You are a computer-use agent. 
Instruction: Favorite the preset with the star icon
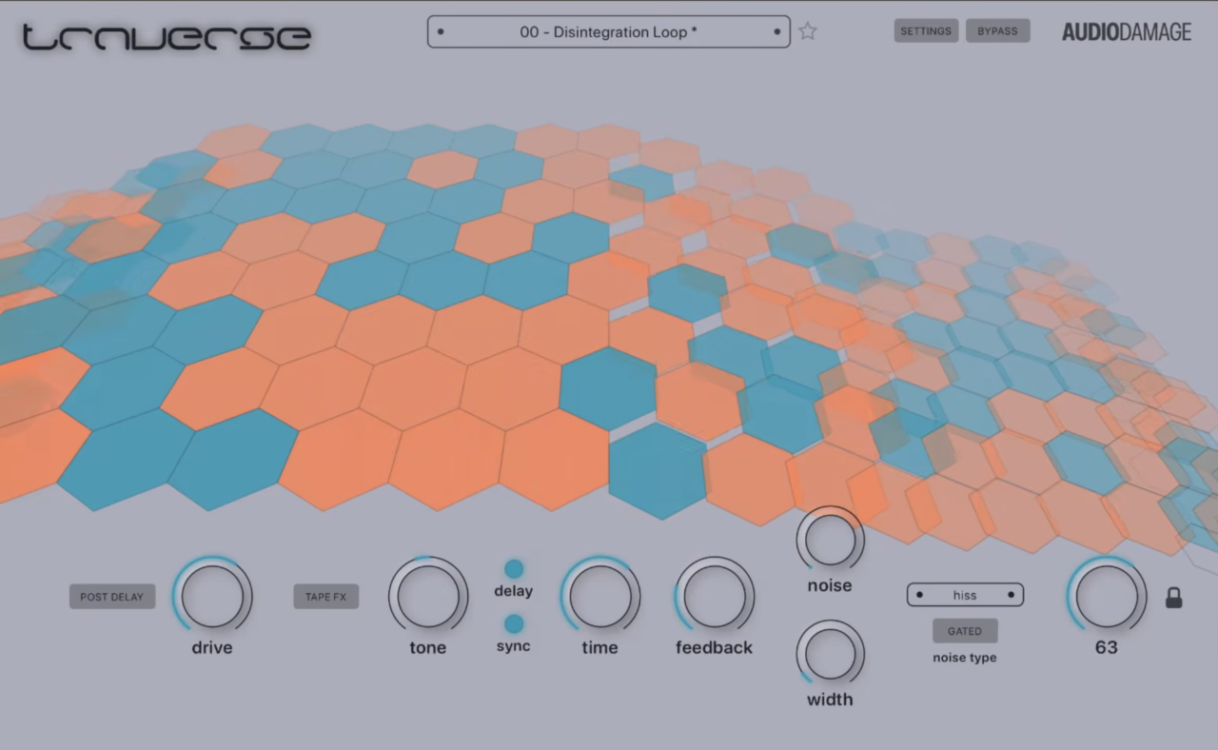click(808, 31)
